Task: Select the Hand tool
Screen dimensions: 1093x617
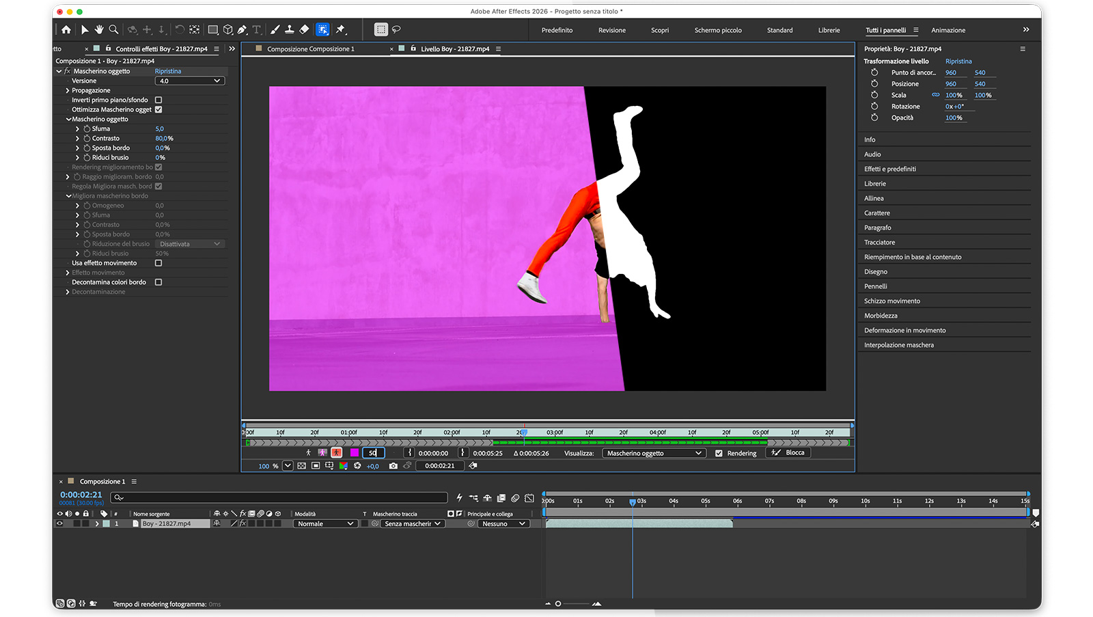Action: 99,29
